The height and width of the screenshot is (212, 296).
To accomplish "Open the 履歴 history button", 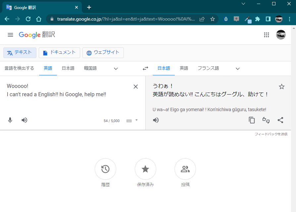I will pos(105,169).
